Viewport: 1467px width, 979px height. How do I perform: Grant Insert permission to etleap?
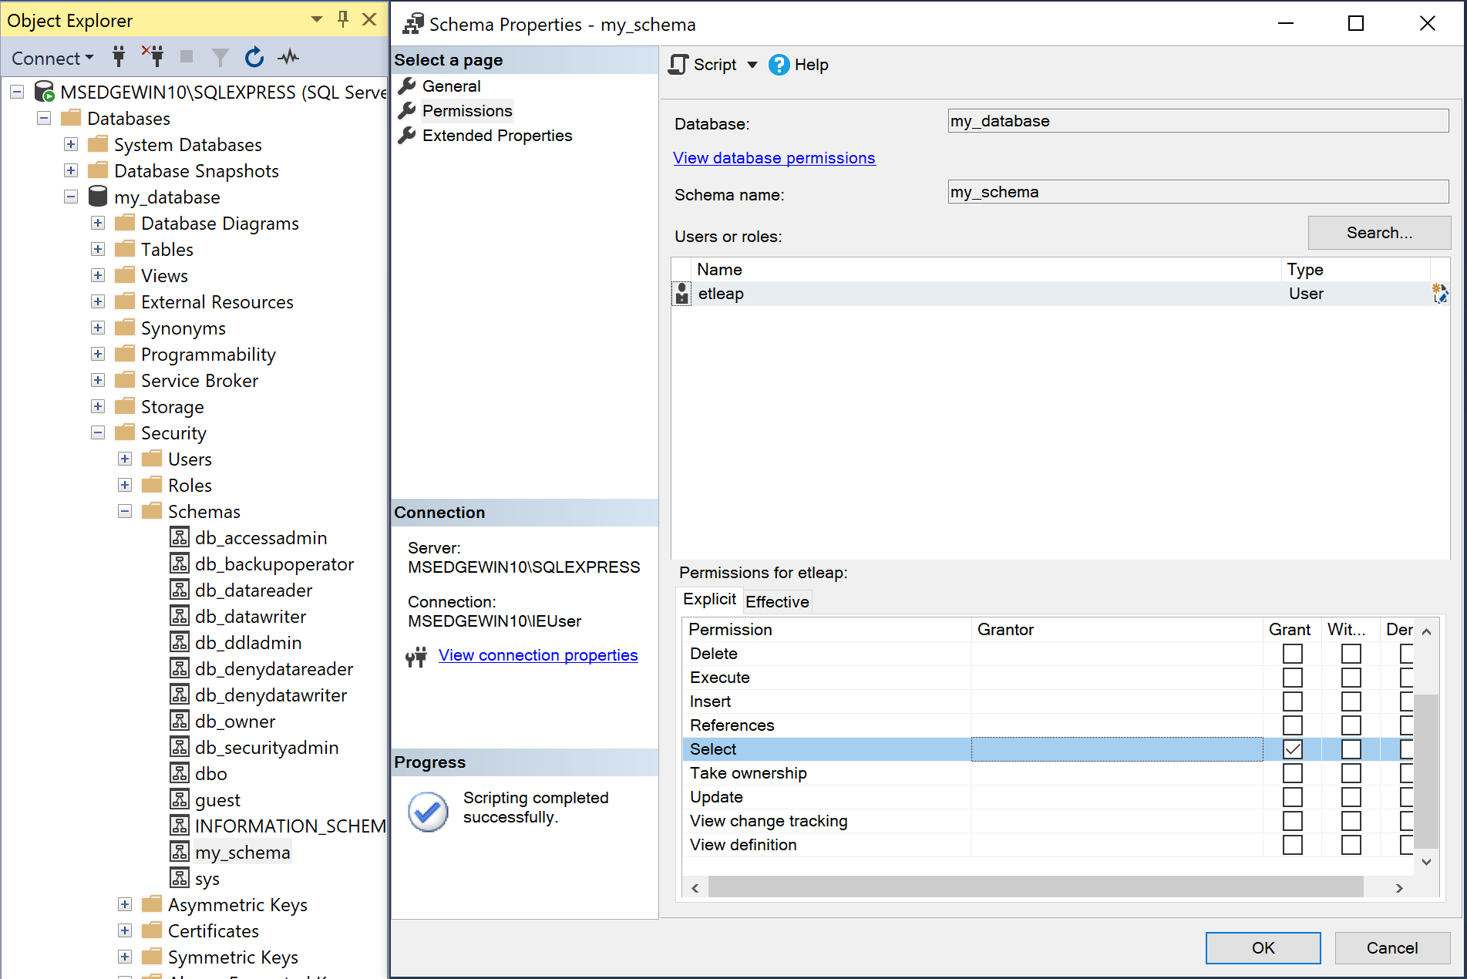click(1292, 701)
